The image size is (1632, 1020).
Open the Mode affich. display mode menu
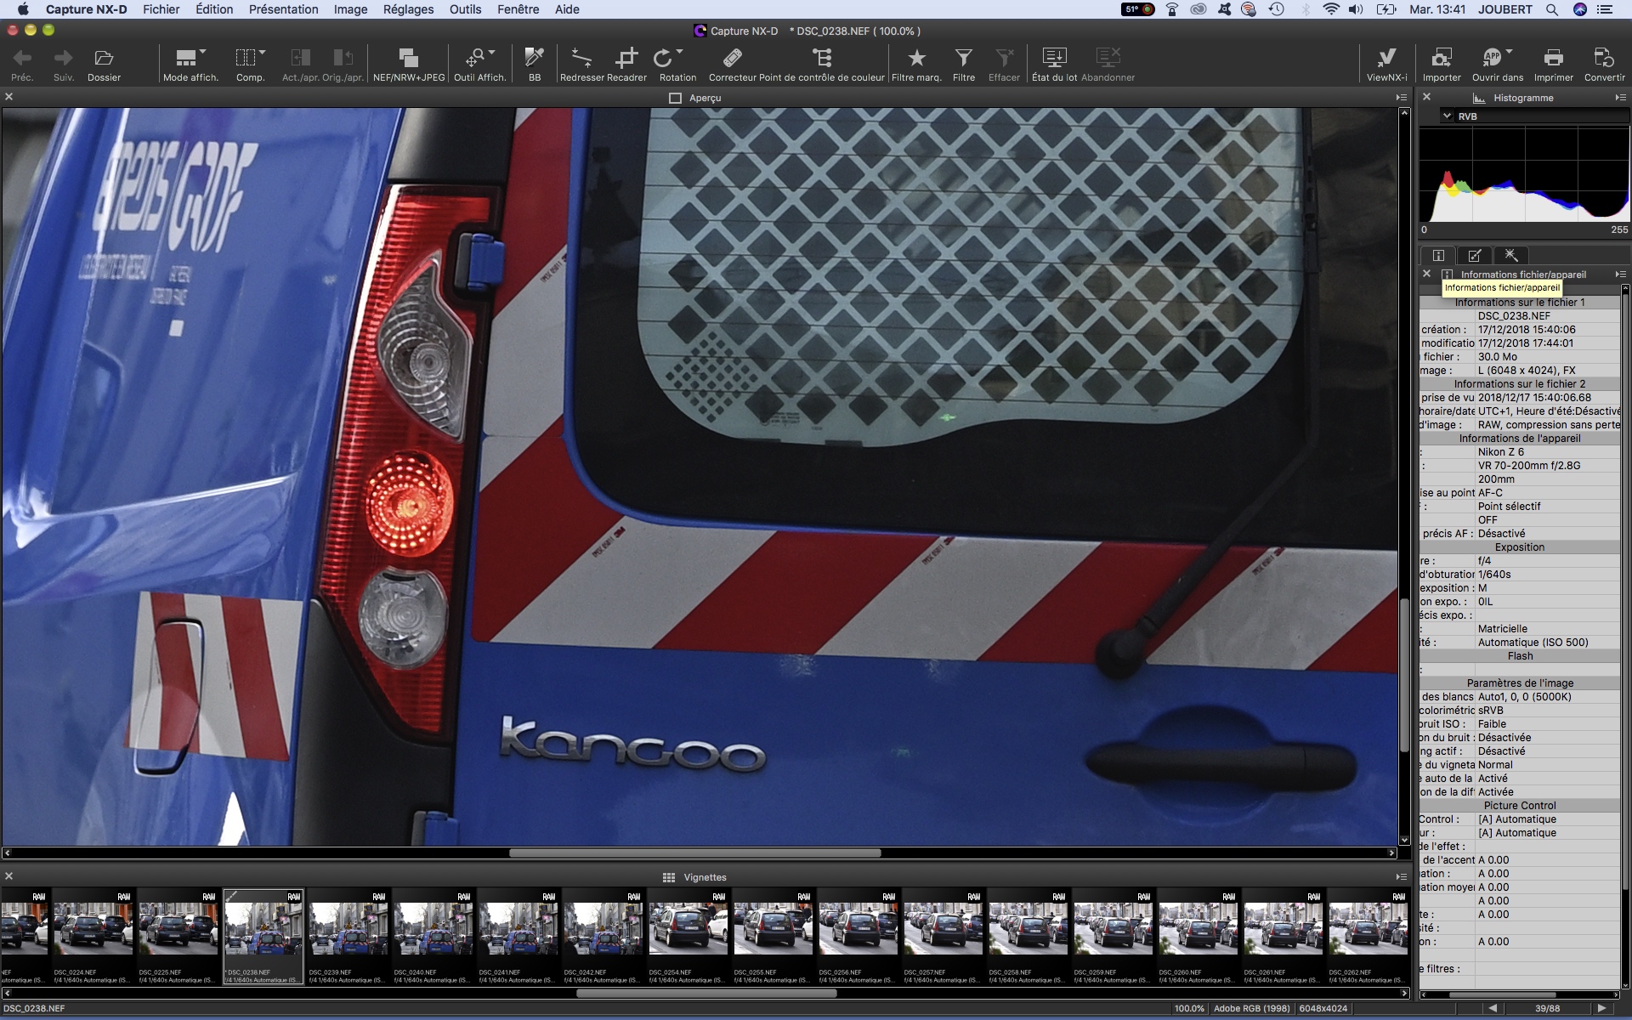(x=190, y=65)
